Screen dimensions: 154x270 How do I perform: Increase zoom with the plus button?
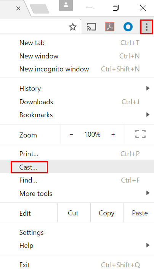(x=113, y=134)
